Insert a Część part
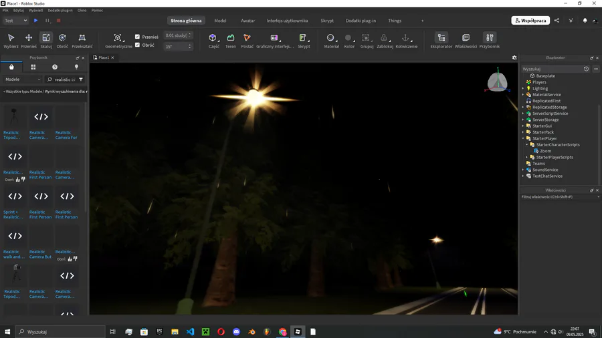The image size is (602, 338). 213,40
